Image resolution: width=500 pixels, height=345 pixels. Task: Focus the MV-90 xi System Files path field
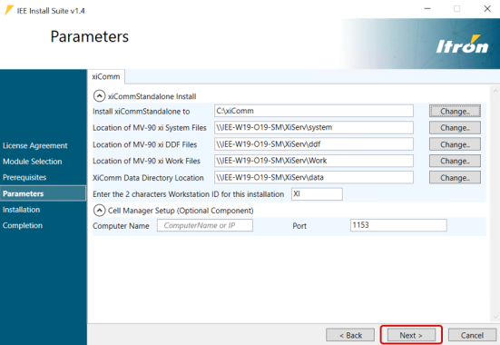(314, 127)
